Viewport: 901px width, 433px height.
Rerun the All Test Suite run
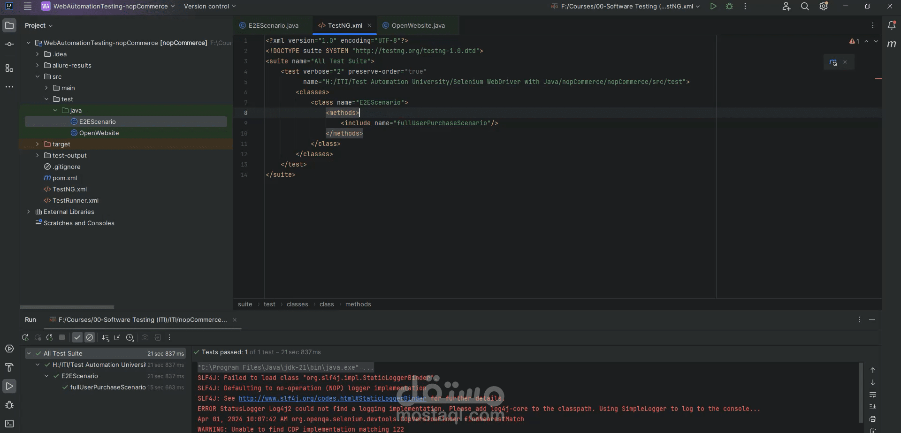[x=26, y=337]
